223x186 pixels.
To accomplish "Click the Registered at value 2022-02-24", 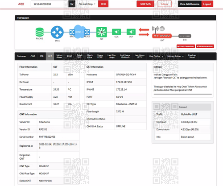I will (58, 146).
